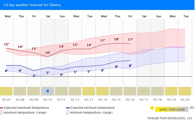
Task: Select the 05/20 weather tile
Action: point(185,91)
